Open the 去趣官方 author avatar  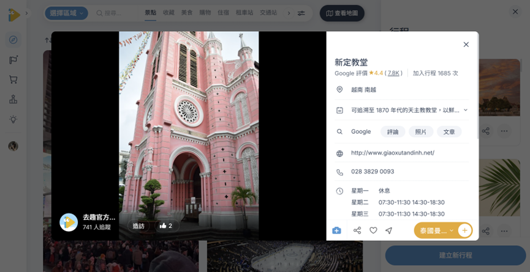point(69,222)
